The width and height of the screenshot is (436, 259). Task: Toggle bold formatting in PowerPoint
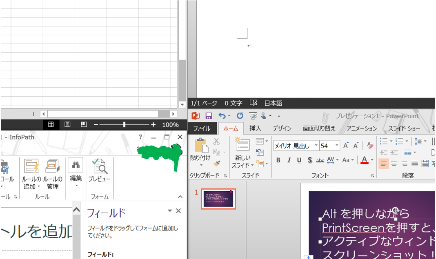click(x=278, y=160)
